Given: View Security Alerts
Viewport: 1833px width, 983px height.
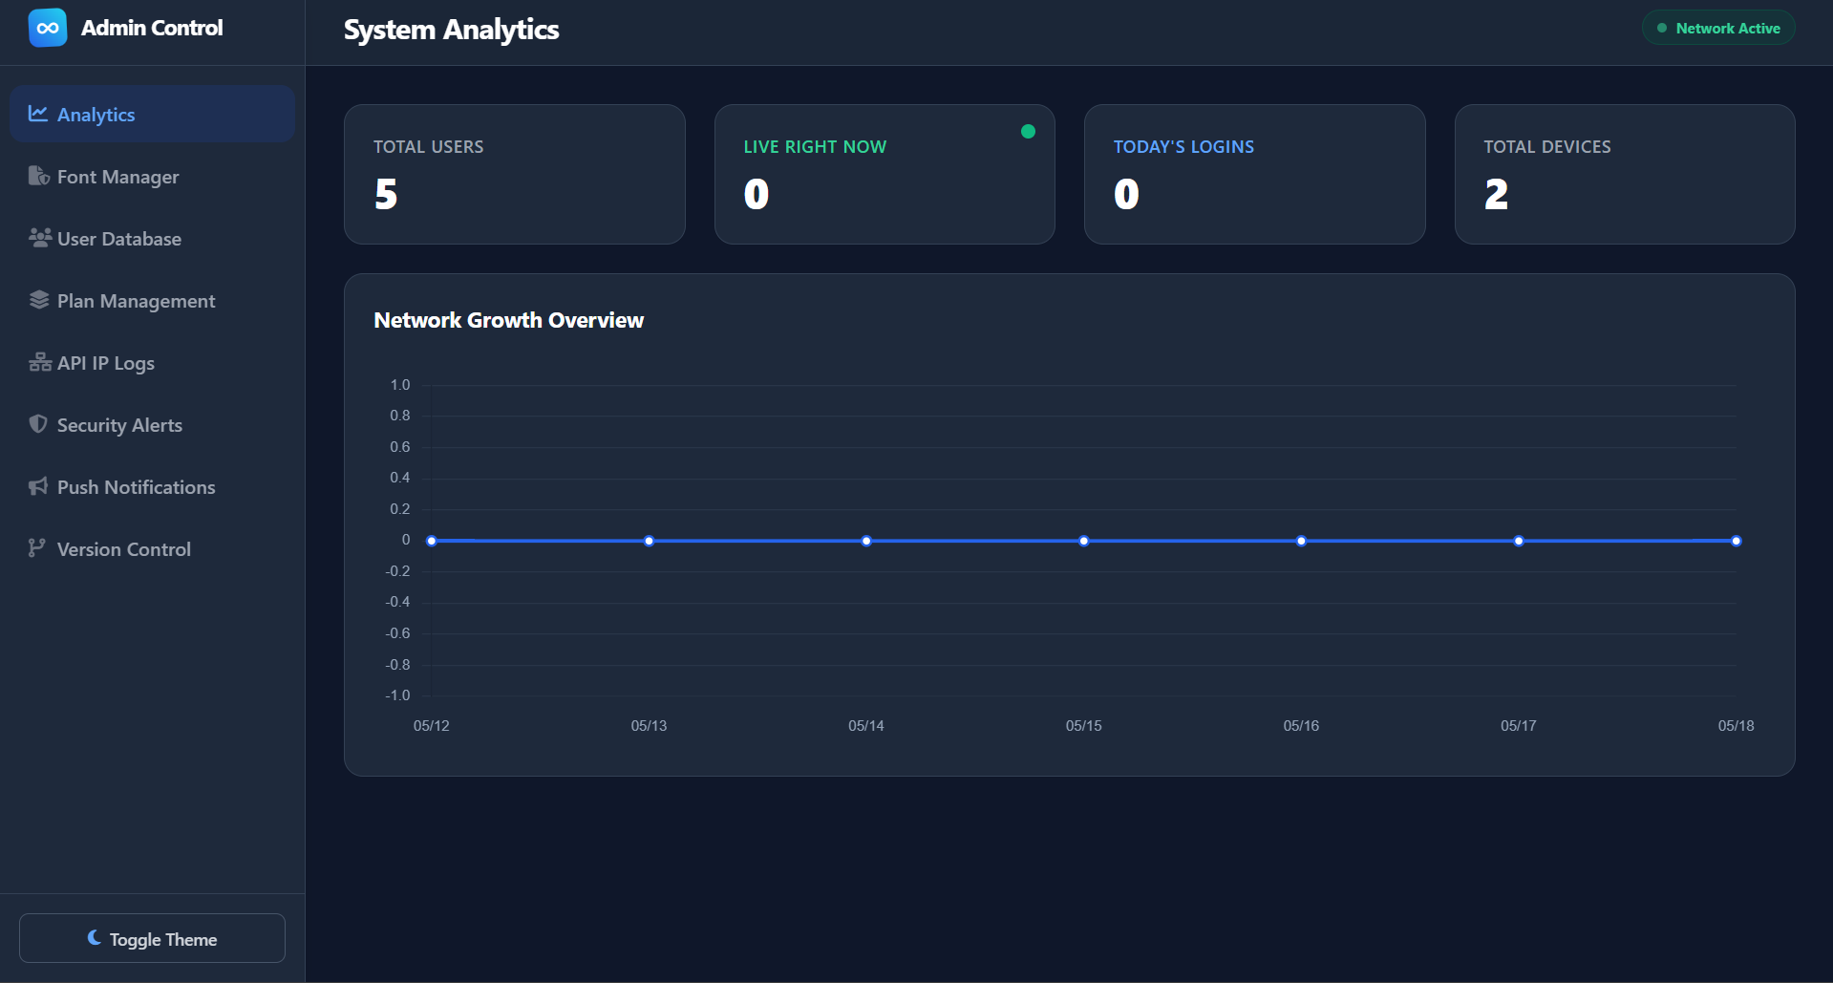Looking at the screenshot, I should [x=152, y=424].
